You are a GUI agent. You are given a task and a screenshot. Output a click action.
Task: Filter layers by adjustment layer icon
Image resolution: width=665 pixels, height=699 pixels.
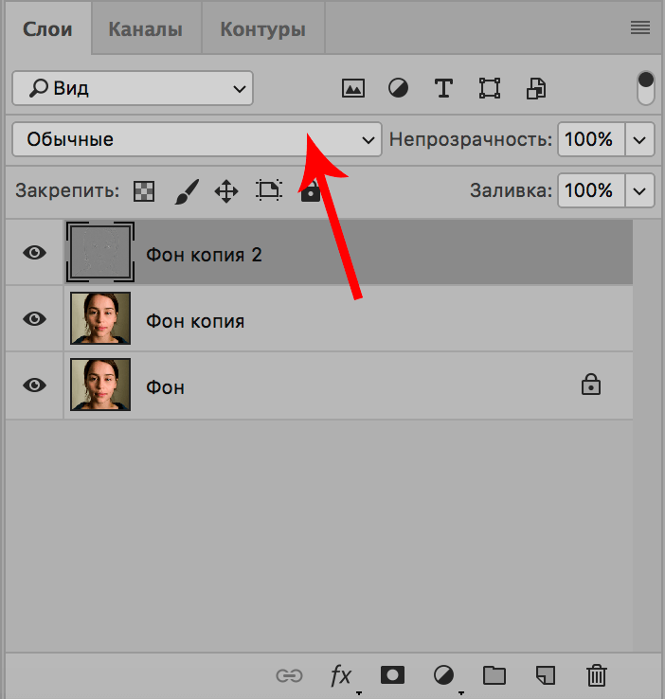pos(399,89)
